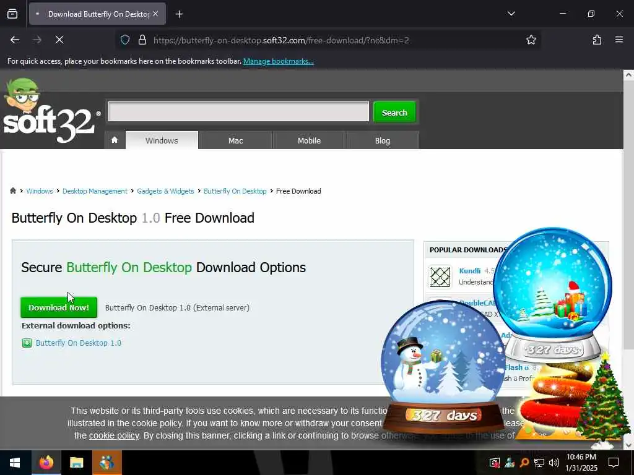Open the Kundli app thumbnail icon
Image resolution: width=634 pixels, height=475 pixels.
point(440,276)
